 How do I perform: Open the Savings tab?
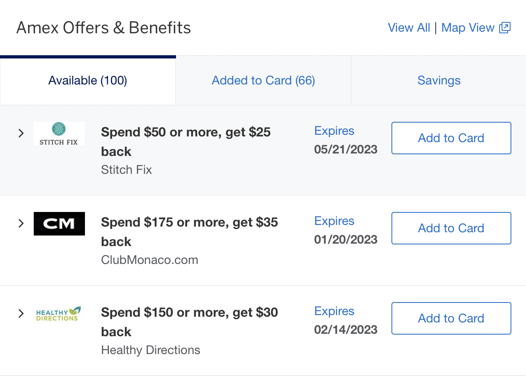click(x=439, y=80)
